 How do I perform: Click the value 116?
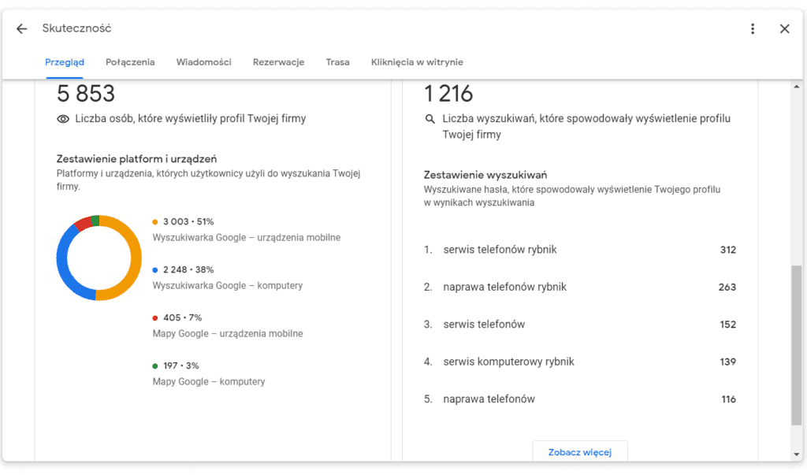pyautogui.click(x=728, y=399)
